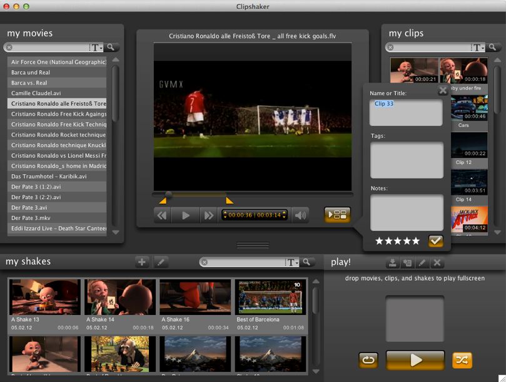The width and height of the screenshot is (506, 382).
Task: Click the Tags field in clip popup
Action: click(407, 159)
